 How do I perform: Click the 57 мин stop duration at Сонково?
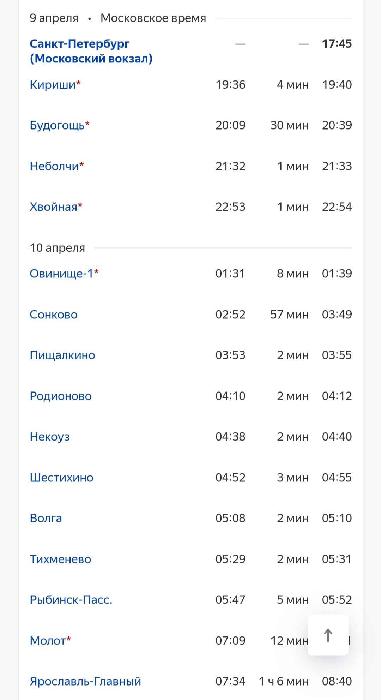click(289, 315)
